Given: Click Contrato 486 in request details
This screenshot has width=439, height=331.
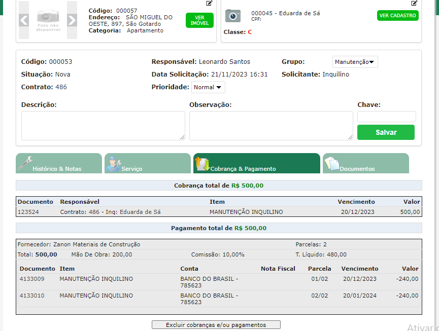Looking at the screenshot, I should point(44,87).
